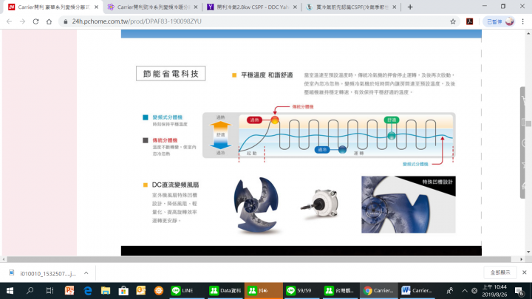Open taskbar clock 上午 10:44
Image resolution: width=532 pixels, height=299 pixels.
pos(494,291)
